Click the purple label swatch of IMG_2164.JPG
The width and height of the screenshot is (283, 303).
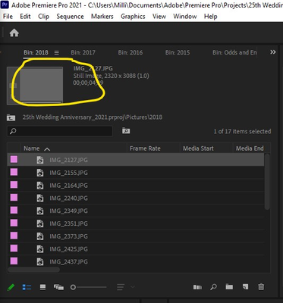point(14,185)
